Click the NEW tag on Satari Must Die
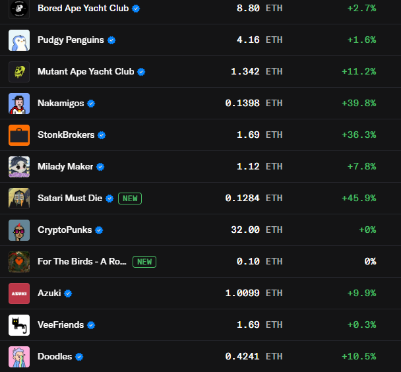Screen dimensions: 401x372 pyautogui.click(x=130, y=199)
